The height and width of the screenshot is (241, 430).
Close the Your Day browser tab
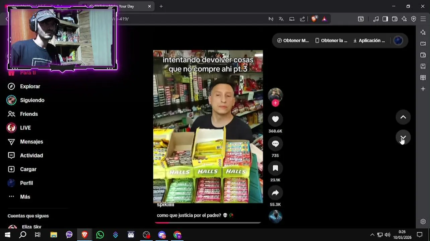tap(149, 6)
